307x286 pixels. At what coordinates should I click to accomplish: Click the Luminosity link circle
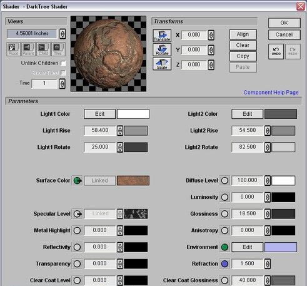[x=224, y=197]
